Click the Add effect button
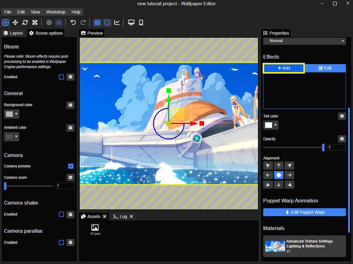 [284, 68]
